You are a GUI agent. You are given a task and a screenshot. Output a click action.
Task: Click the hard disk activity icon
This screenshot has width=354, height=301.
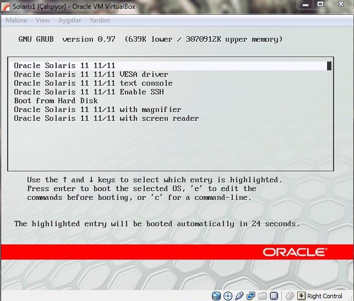(x=216, y=296)
